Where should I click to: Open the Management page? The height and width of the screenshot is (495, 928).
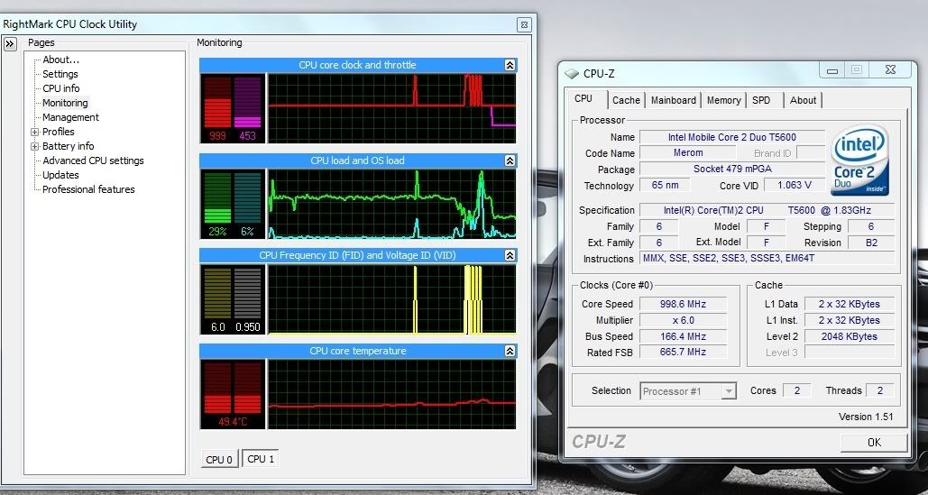click(70, 117)
